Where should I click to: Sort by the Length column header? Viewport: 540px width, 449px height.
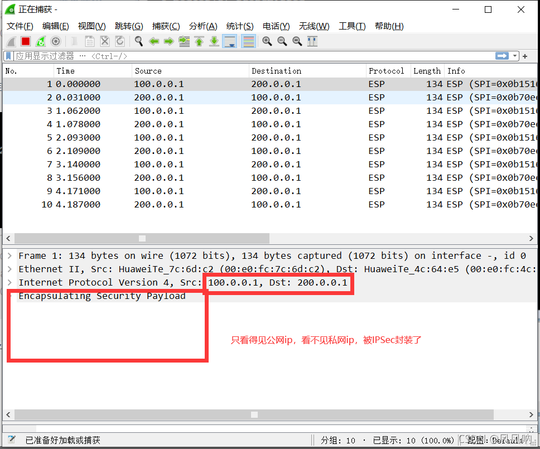pos(427,71)
